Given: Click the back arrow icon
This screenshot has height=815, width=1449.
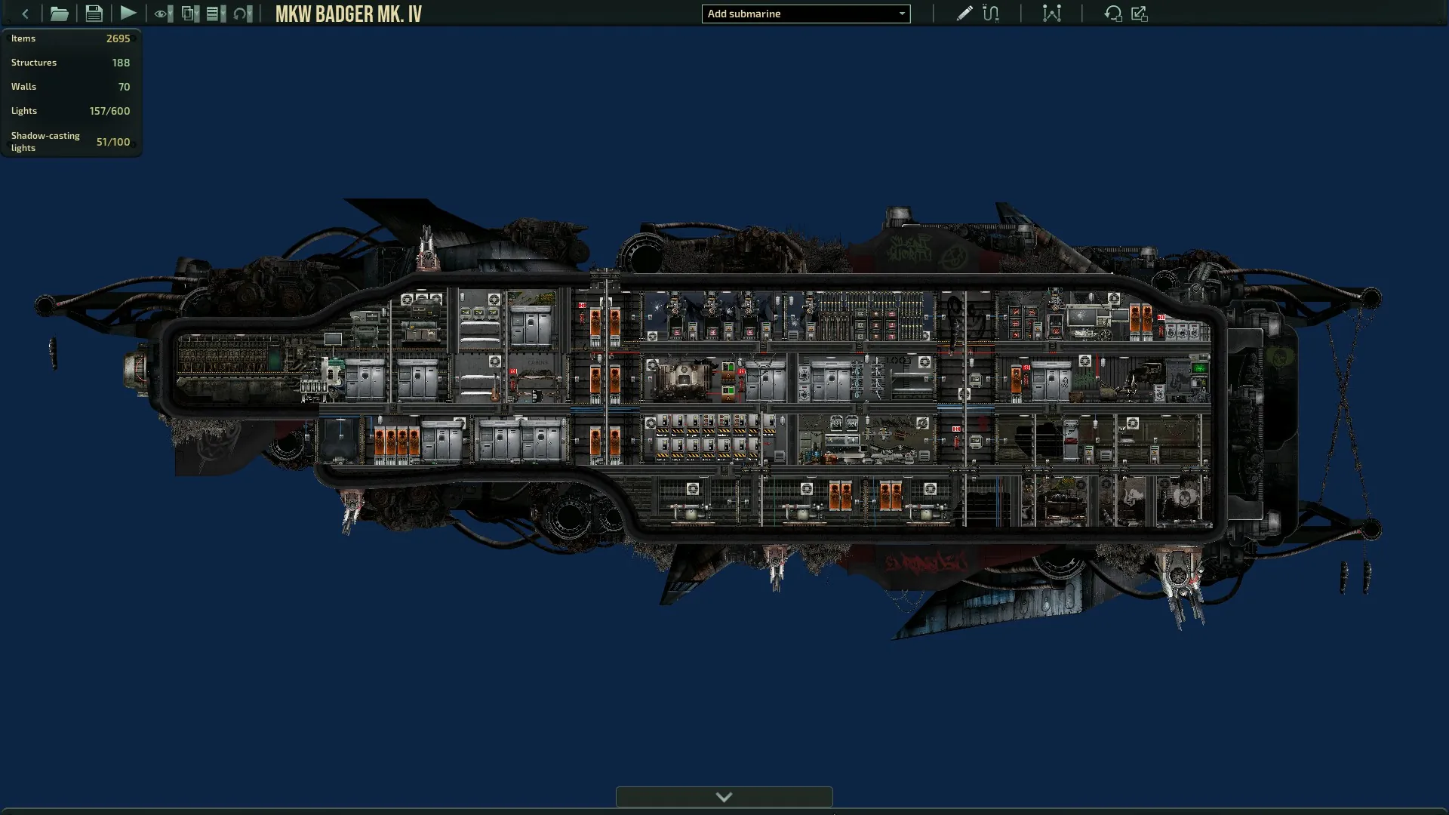Looking at the screenshot, I should [x=26, y=14].
